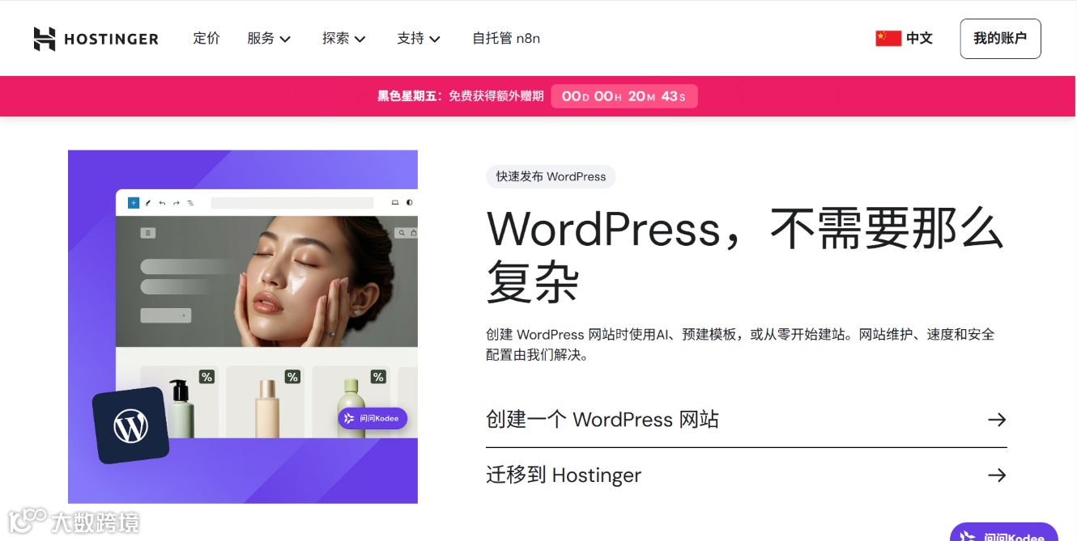Click the undo arrow in the editor mockup
Image resolution: width=1077 pixels, height=541 pixels.
pyautogui.click(x=162, y=203)
